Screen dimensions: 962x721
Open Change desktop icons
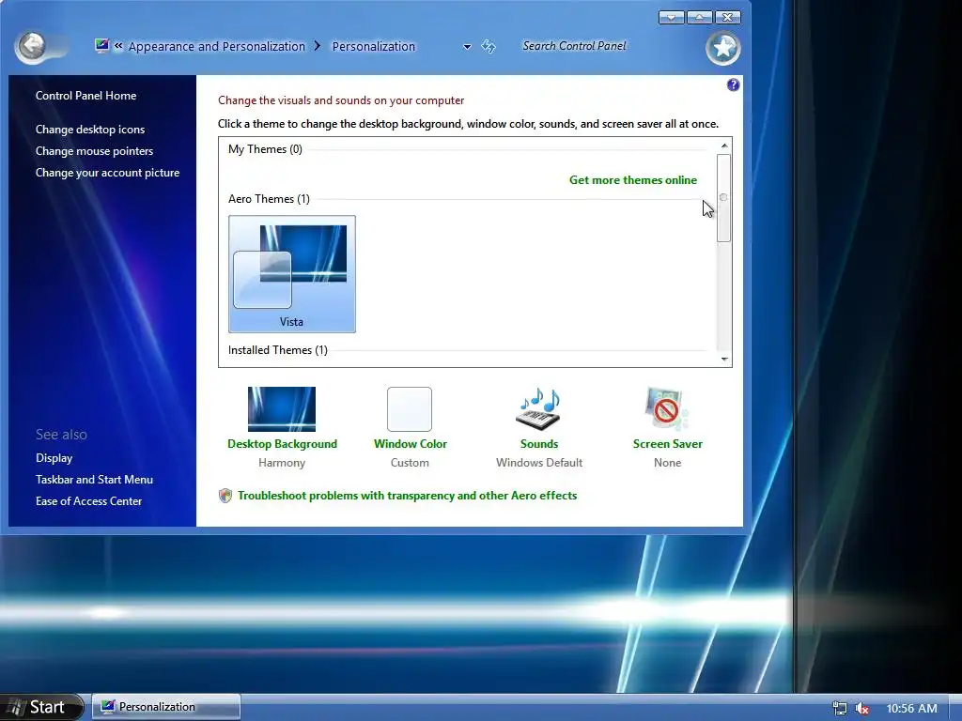pyautogui.click(x=90, y=130)
